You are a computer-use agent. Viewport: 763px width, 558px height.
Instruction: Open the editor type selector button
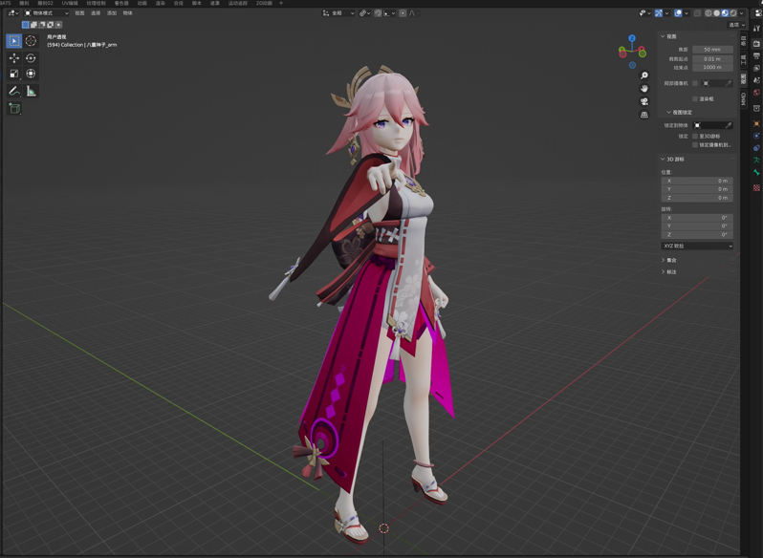point(13,13)
